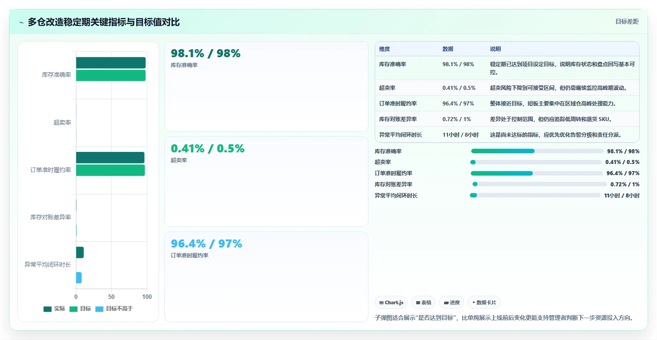Click the blue 目标不高于 bar for 异常平均闭环时长

tap(79, 277)
